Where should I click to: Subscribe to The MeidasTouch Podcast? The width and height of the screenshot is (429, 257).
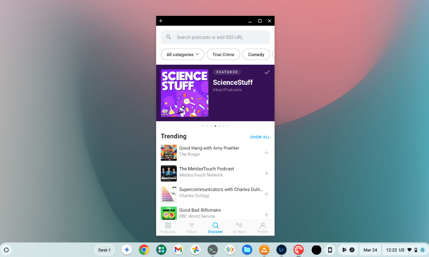coord(266,173)
